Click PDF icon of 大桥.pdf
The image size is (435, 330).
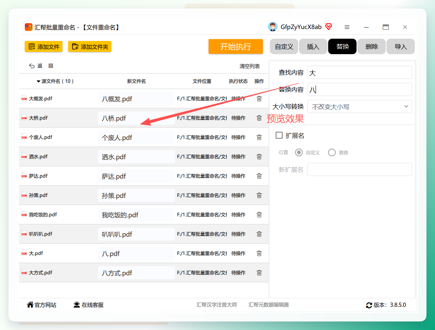click(x=24, y=118)
